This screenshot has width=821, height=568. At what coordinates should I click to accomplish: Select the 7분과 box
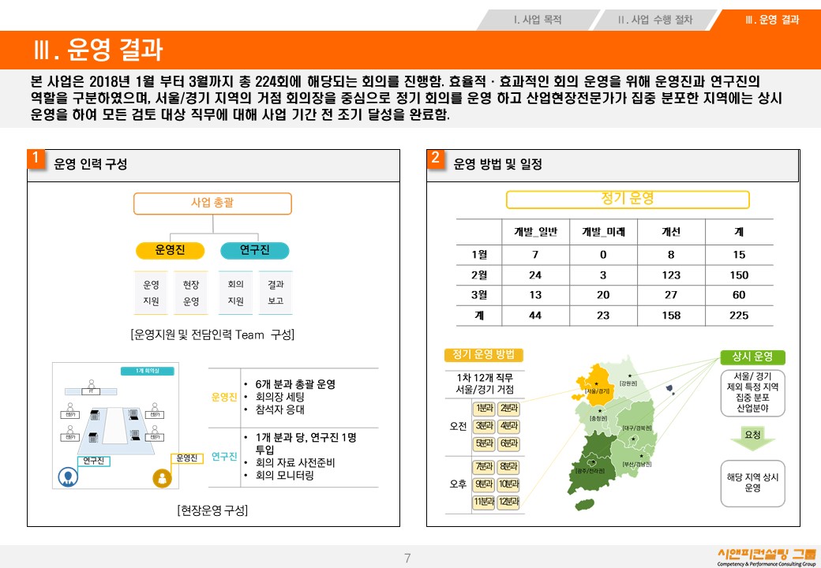[x=484, y=466]
